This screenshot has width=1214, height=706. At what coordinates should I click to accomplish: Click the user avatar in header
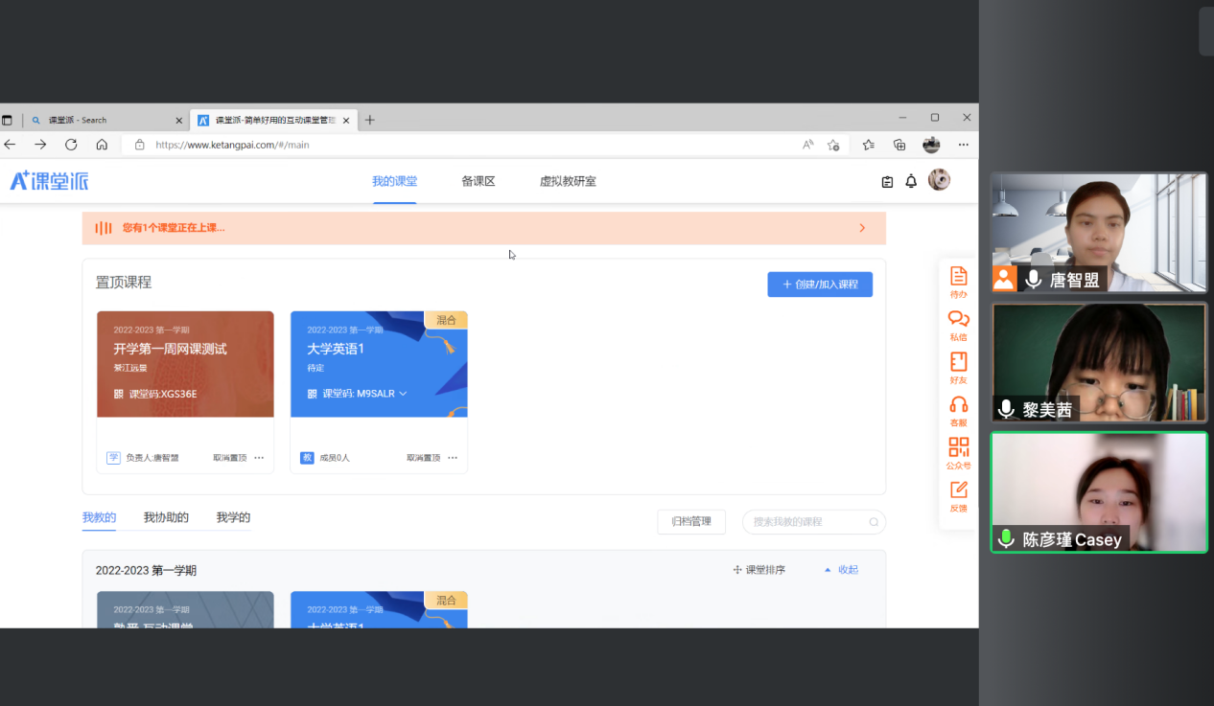(939, 180)
